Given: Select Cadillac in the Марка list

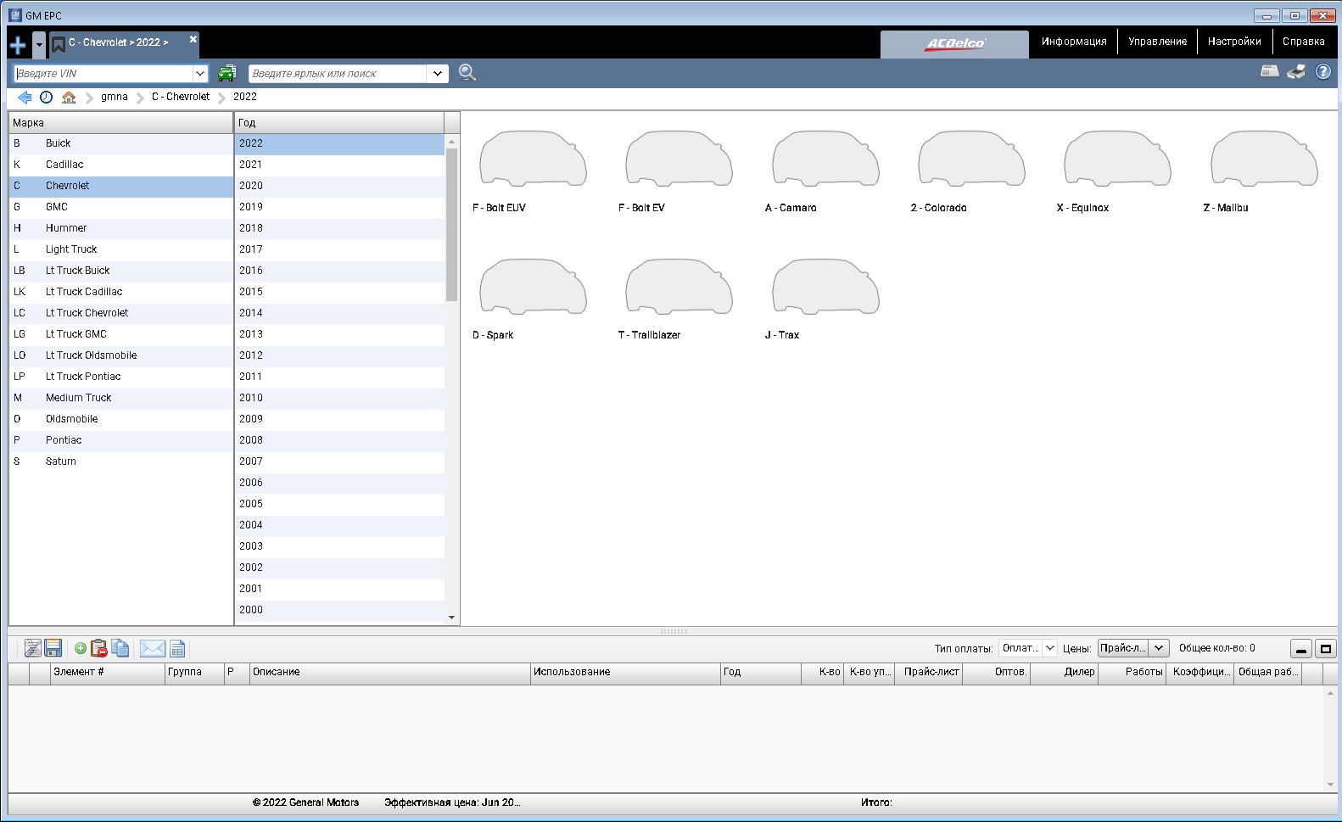Looking at the screenshot, I should (x=64, y=165).
